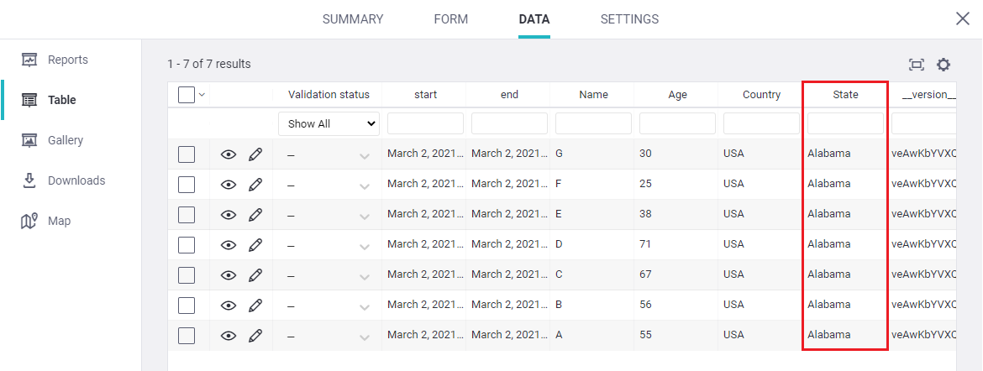Screen dimensions: 983x371
Task: View submission for Name G
Action: [x=228, y=154]
